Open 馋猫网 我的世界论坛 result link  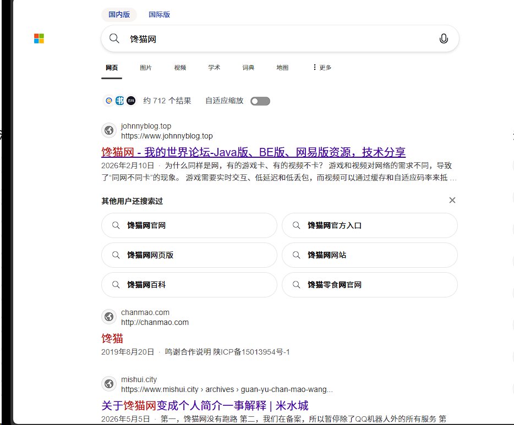pyautogui.click(x=253, y=152)
